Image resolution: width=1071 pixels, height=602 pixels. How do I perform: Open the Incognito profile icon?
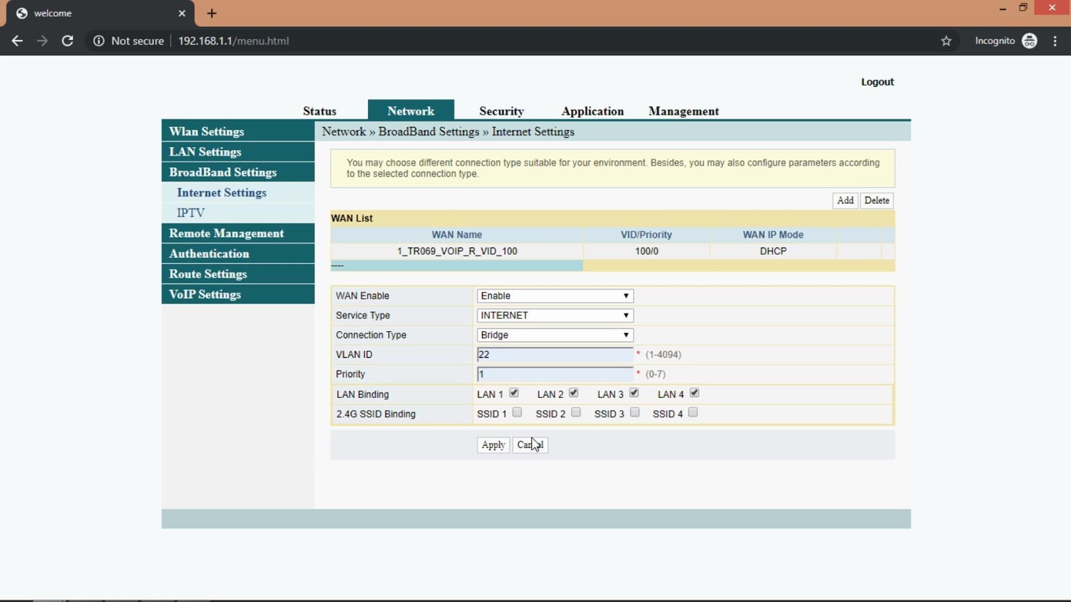tap(1029, 41)
